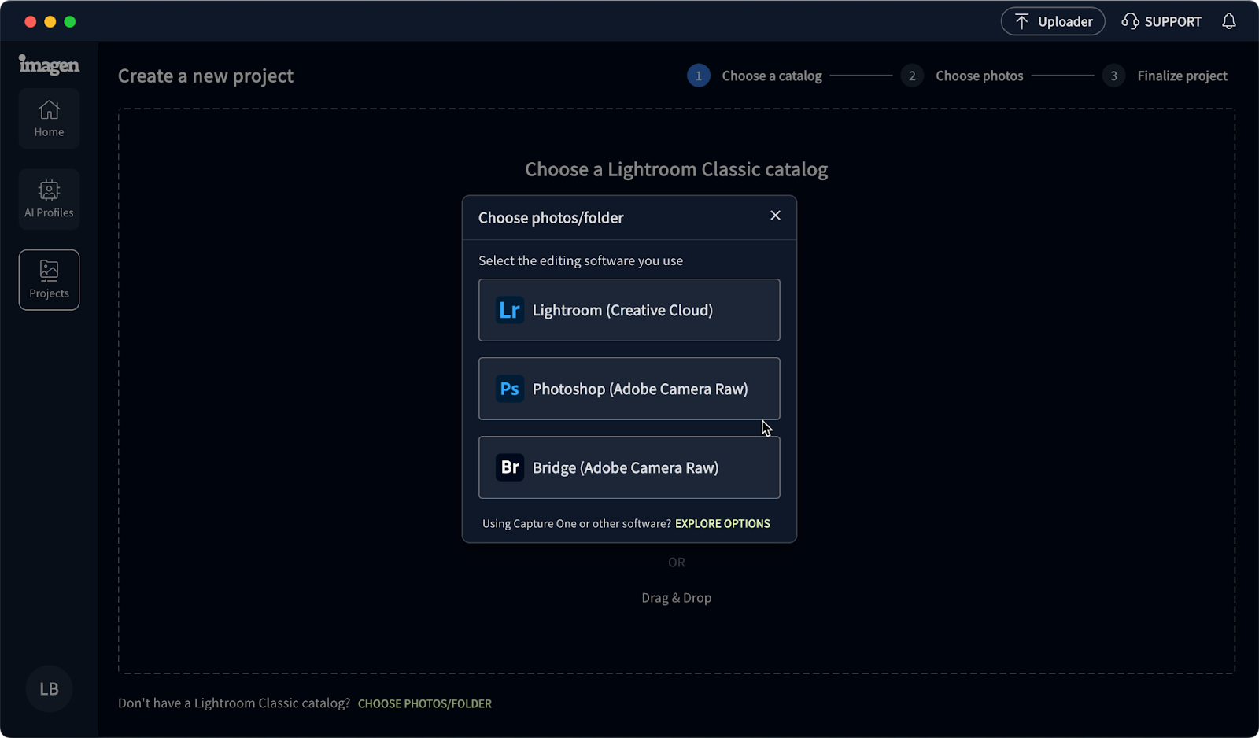Viewport: 1259px width, 738px height.
Task: Close the Choose photos/folder dialog
Action: 775,216
